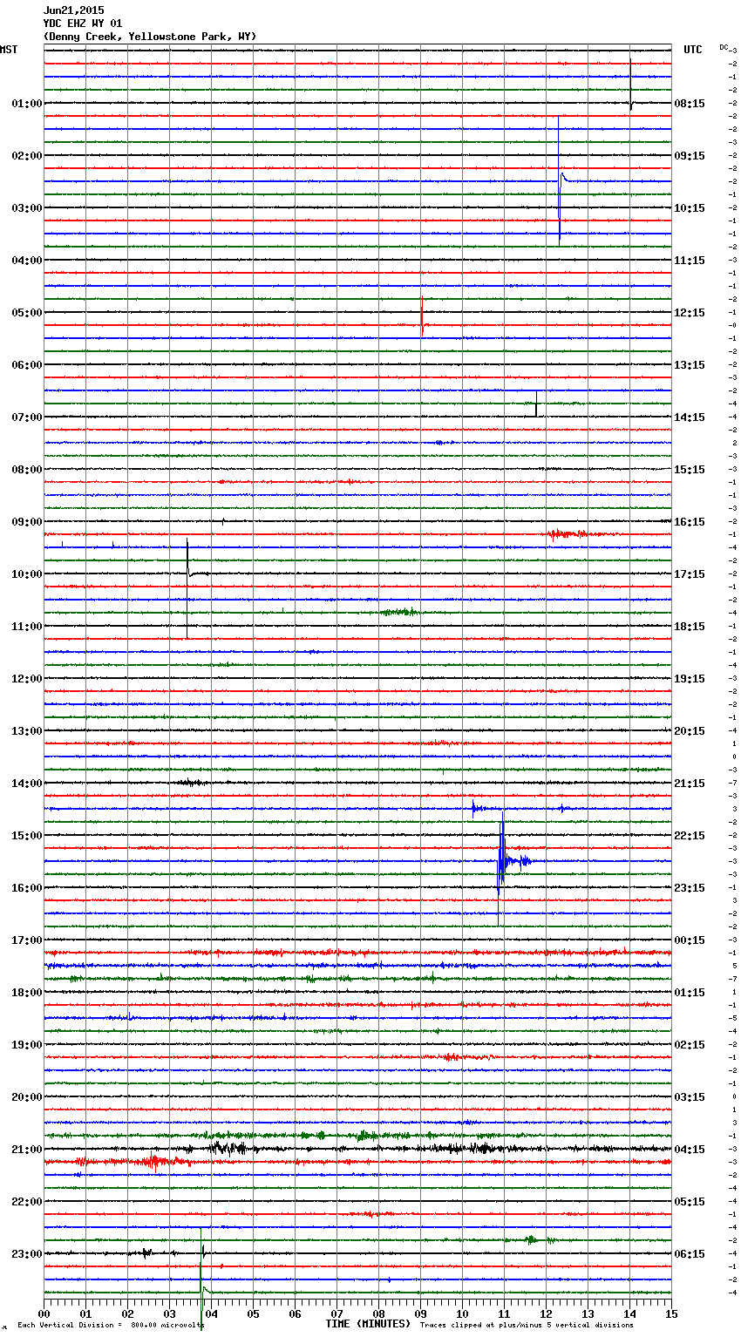
Task: Click the 13 minute axis tick label
Action: [x=588, y=1313]
